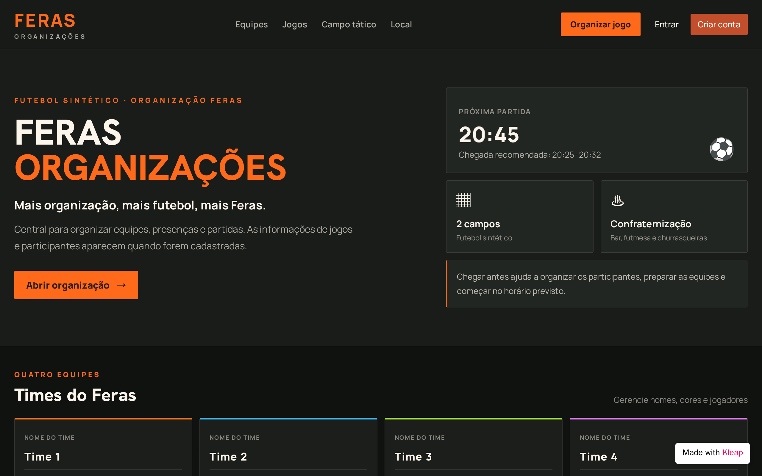
Task: Click the 20:45 match time
Action: coord(489,135)
